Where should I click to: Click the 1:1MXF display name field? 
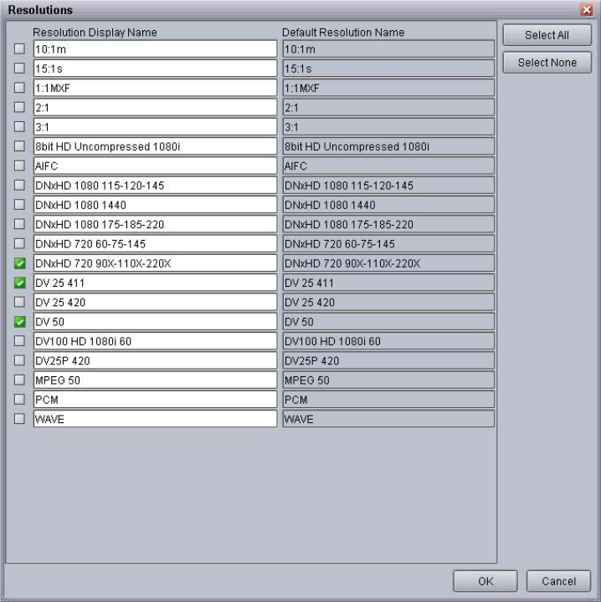[155, 88]
